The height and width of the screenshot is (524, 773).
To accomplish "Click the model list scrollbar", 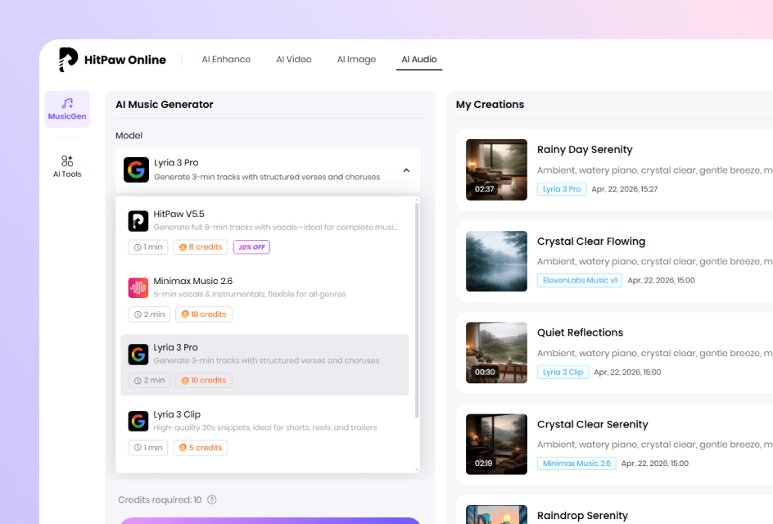I will pyautogui.click(x=417, y=310).
